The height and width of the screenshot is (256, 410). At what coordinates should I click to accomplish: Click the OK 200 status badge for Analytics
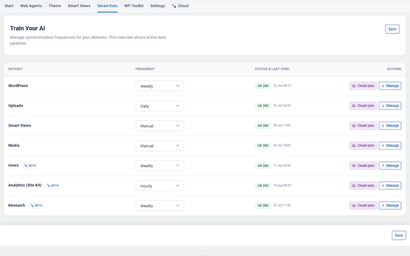pos(263,186)
